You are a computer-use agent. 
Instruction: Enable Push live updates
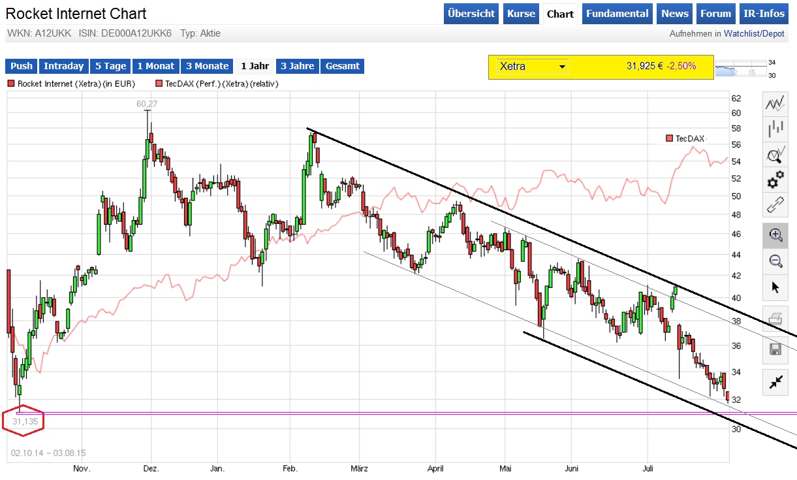coord(22,66)
